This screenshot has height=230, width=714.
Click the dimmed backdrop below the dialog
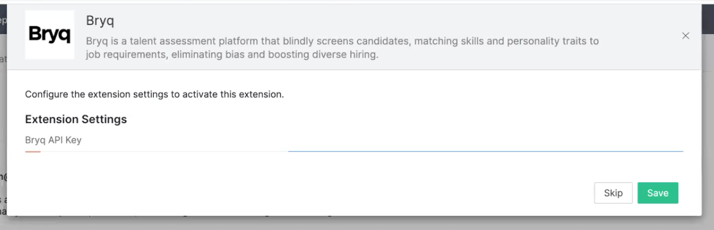(x=399, y=223)
